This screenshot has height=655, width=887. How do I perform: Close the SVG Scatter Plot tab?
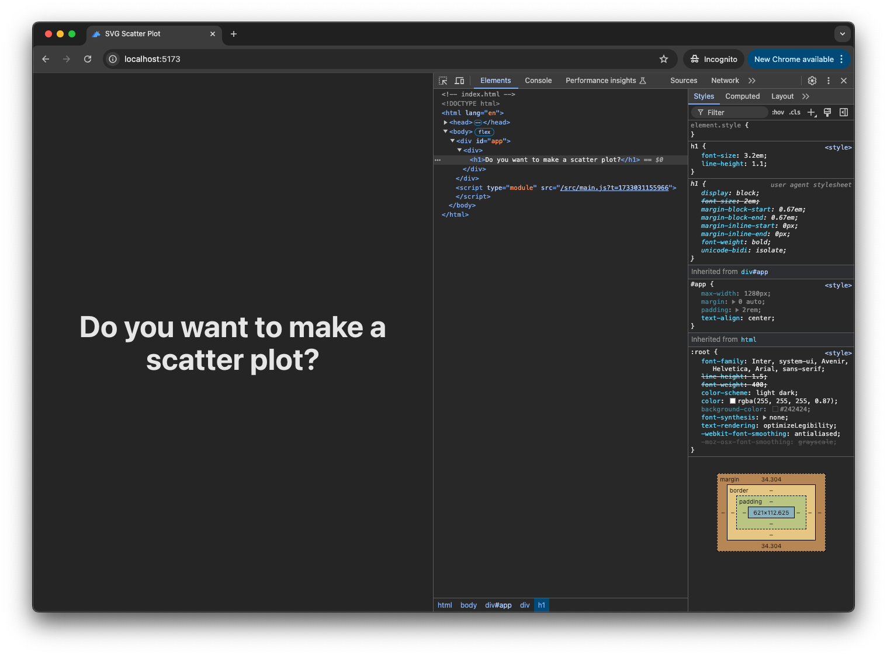[x=213, y=34]
